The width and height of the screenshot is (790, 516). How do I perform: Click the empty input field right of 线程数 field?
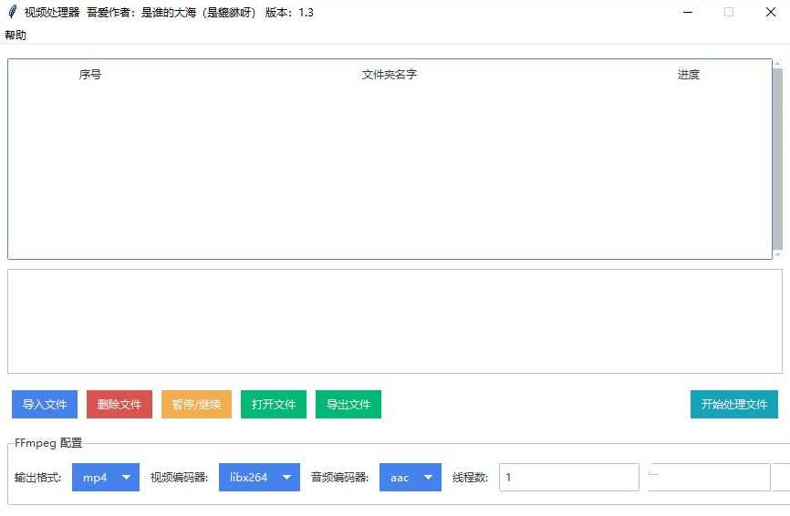point(710,477)
